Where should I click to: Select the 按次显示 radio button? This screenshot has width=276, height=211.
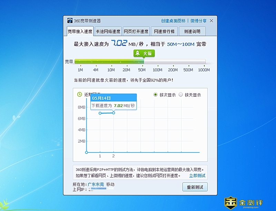click(156, 95)
